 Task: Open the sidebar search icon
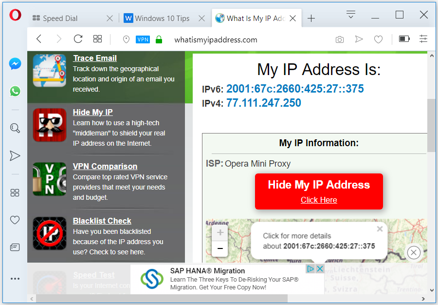(15, 128)
